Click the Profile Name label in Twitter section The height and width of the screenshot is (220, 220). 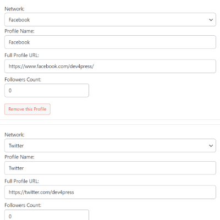(19, 157)
